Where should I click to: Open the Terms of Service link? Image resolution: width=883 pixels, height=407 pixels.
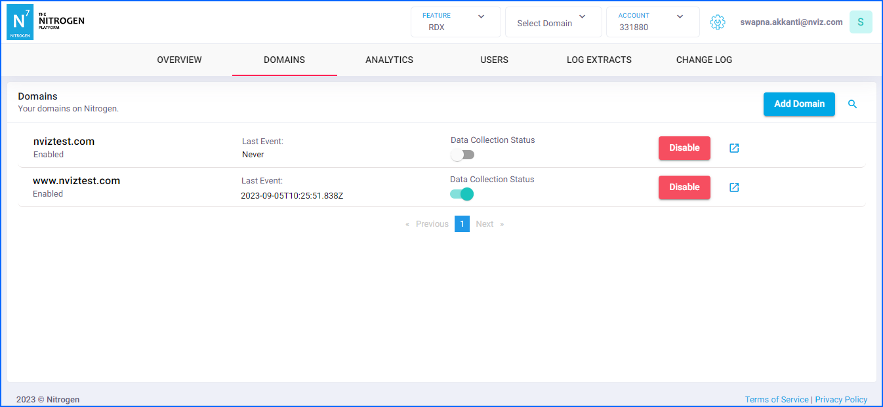click(776, 399)
